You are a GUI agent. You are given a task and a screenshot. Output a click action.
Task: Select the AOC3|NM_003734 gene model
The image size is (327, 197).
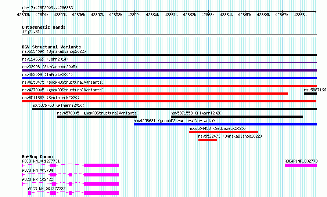70,175
